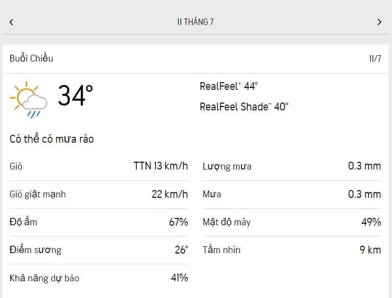Screen dimensions: 392x298
Task: Click the Có thể có mưa rào description
Action: [52, 139]
